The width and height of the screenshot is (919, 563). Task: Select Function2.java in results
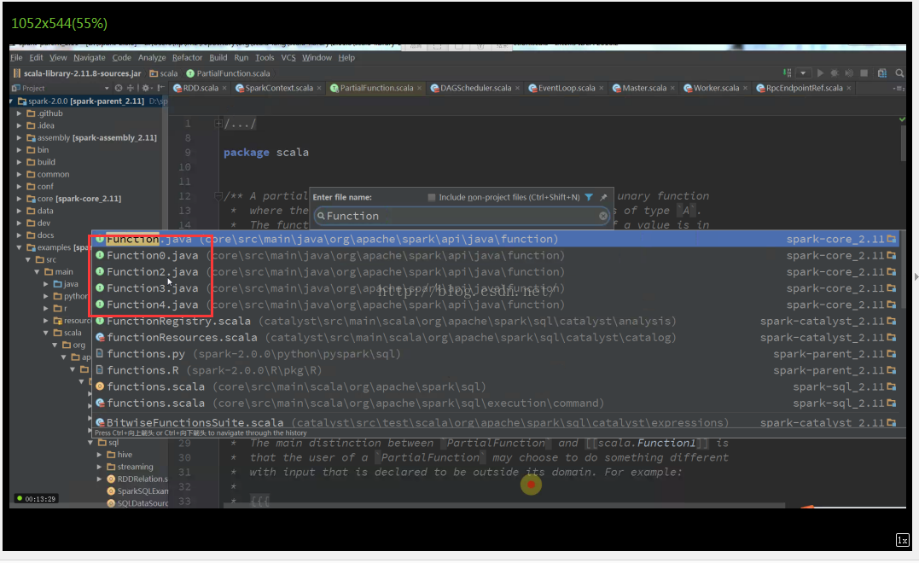point(496,272)
